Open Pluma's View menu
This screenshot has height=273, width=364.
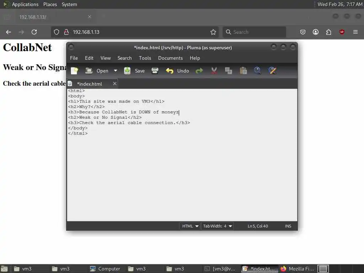point(105,58)
